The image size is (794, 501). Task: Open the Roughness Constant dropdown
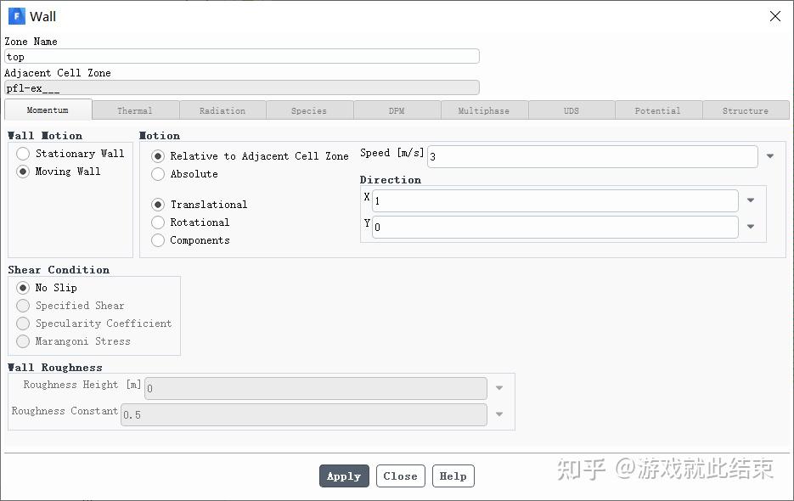[x=499, y=415]
